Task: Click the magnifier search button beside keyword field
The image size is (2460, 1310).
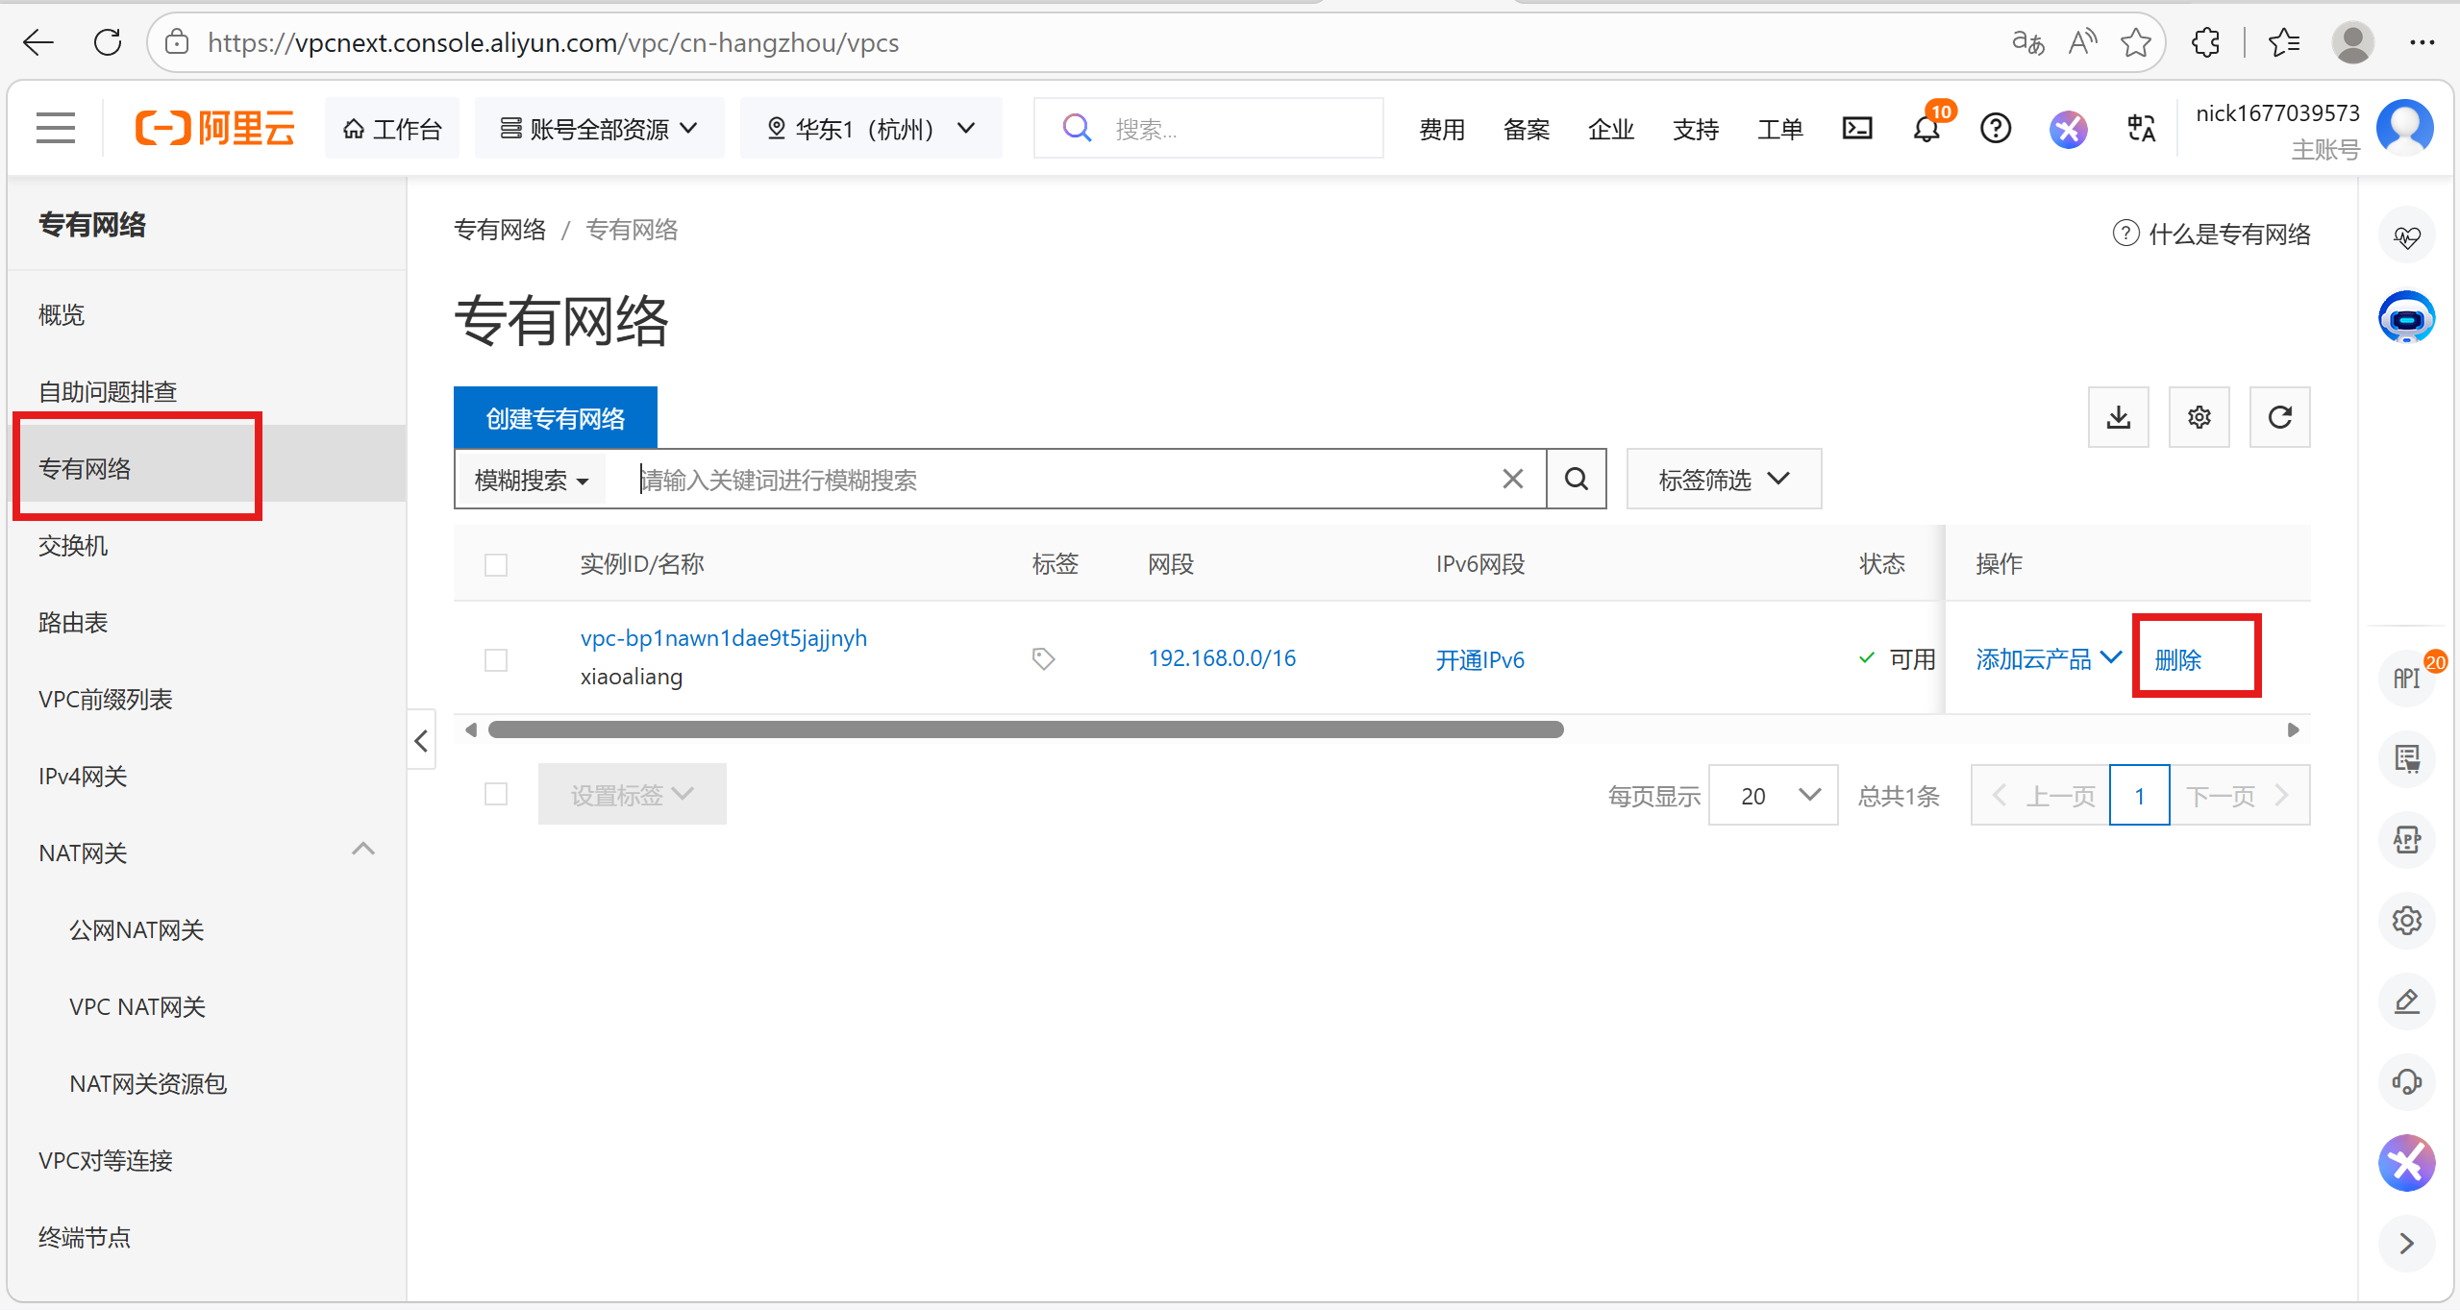Action: pyautogui.click(x=1577, y=479)
